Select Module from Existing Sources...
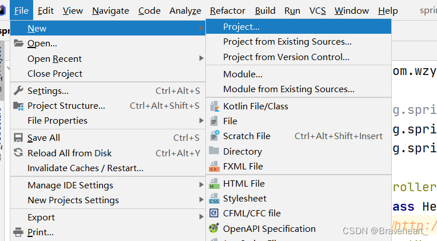 [288, 89]
